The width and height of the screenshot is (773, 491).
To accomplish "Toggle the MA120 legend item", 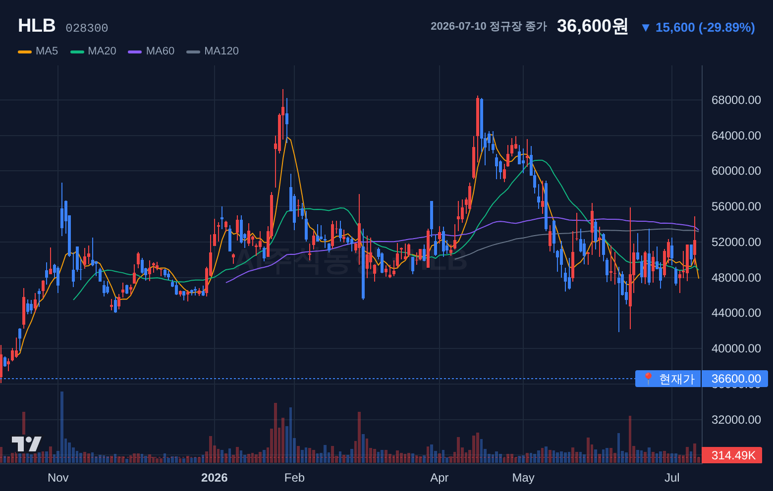I will (x=213, y=51).
